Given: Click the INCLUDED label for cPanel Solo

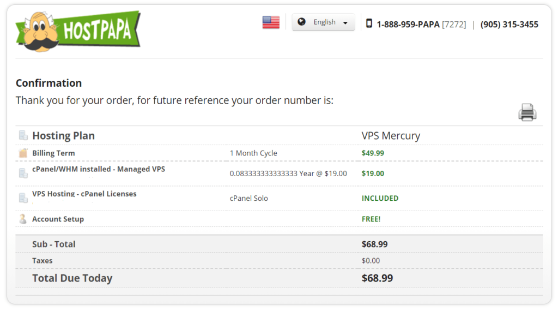Looking at the screenshot, I should pos(380,198).
